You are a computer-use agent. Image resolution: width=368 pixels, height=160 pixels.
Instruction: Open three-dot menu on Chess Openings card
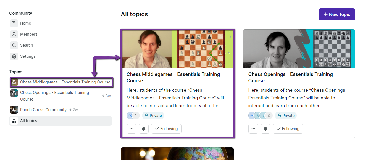(253, 129)
